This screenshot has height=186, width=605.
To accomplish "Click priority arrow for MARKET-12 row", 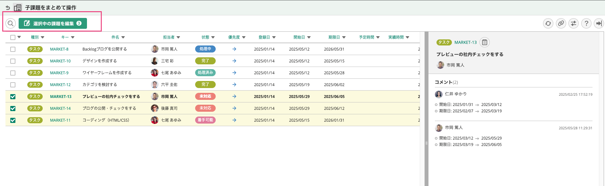I will click(x=234, y=85).
